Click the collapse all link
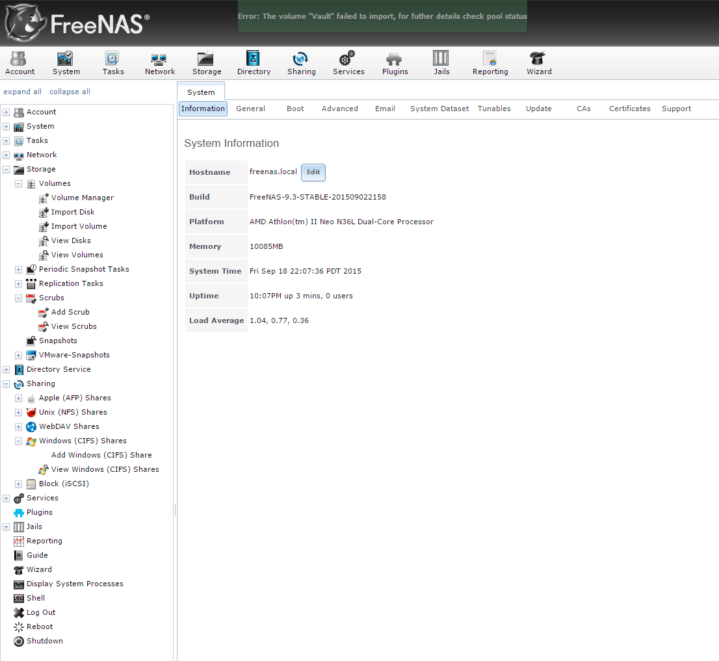719x661 pixels. 70,92
